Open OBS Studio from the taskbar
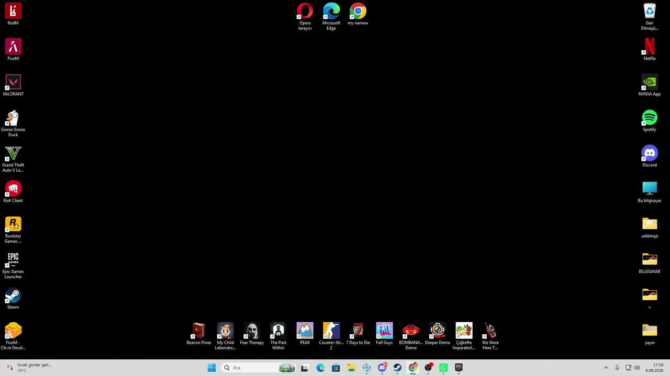This screenshot has width=670, height=376. pos(428,368)
